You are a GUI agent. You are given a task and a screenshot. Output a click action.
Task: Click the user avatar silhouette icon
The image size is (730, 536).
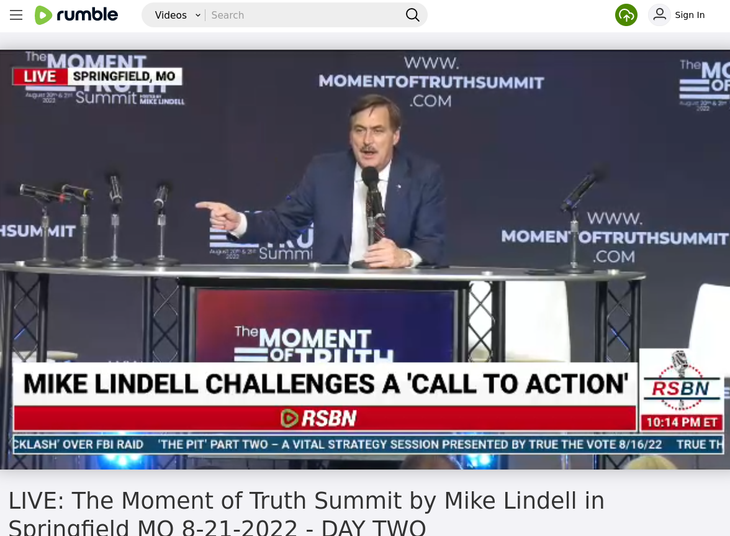pyautogui.click(x=659, y=15)
